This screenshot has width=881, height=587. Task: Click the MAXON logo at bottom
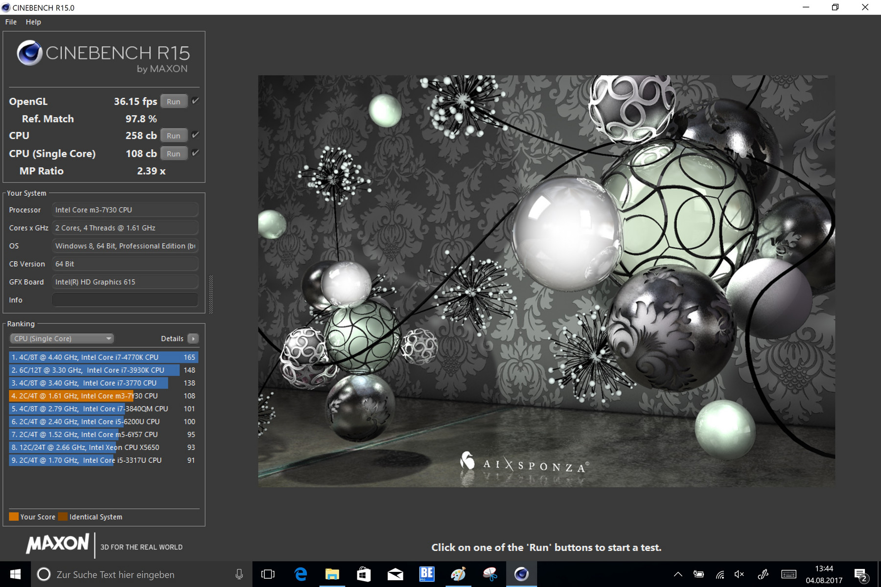(58, 544)
